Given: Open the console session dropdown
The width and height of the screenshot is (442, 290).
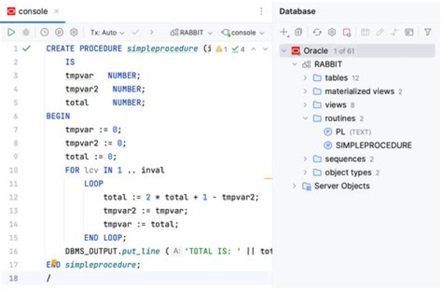Looking at the screenshot, I should tap(243, 32).
